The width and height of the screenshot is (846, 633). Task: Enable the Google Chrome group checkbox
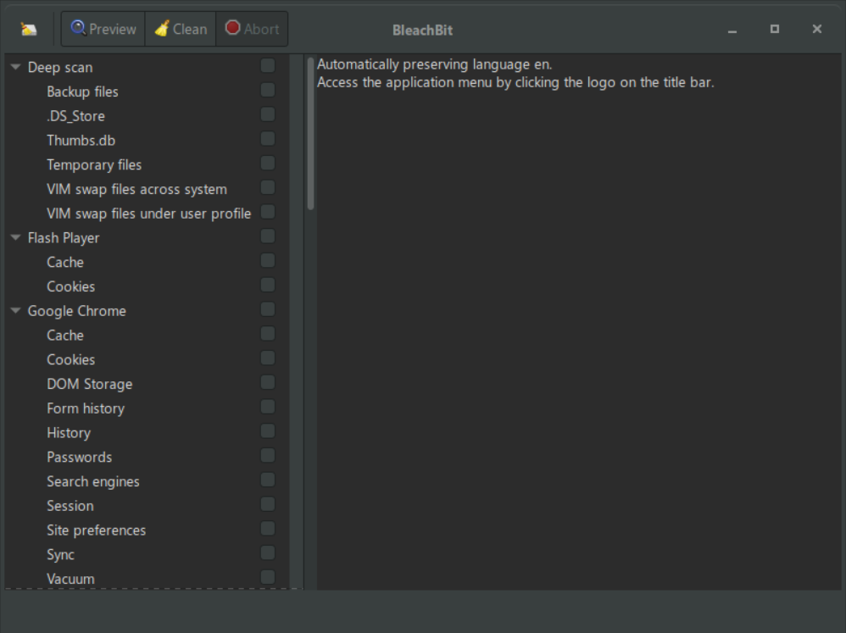coord(268,309)
